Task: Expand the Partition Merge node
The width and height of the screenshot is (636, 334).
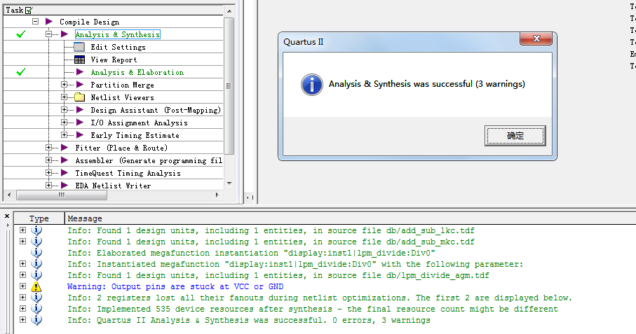Action: click(x=64, y=85)
